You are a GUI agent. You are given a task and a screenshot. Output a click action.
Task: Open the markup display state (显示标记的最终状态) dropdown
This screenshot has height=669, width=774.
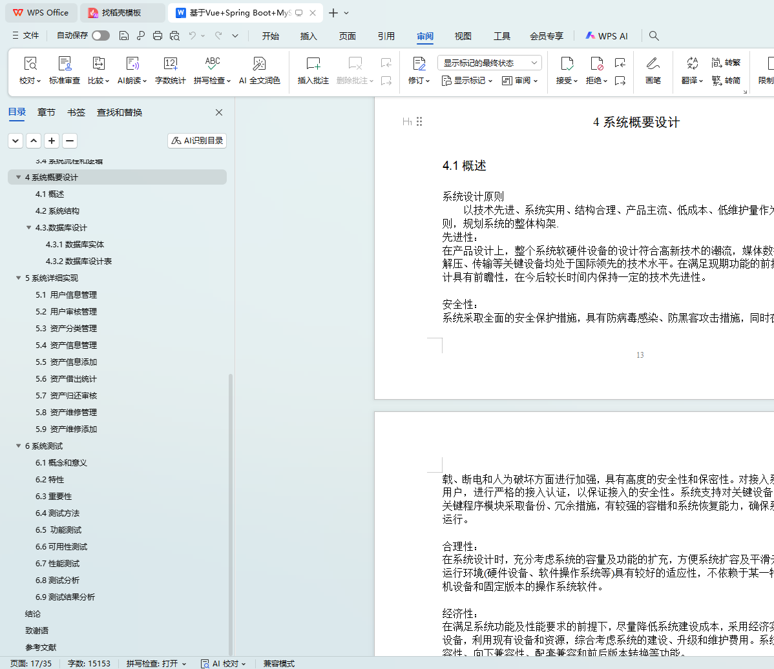(x=489, y=63)
